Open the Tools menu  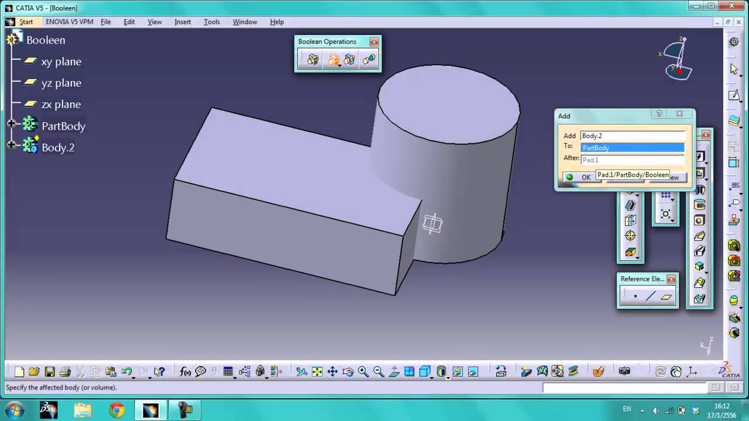point(212,22)
